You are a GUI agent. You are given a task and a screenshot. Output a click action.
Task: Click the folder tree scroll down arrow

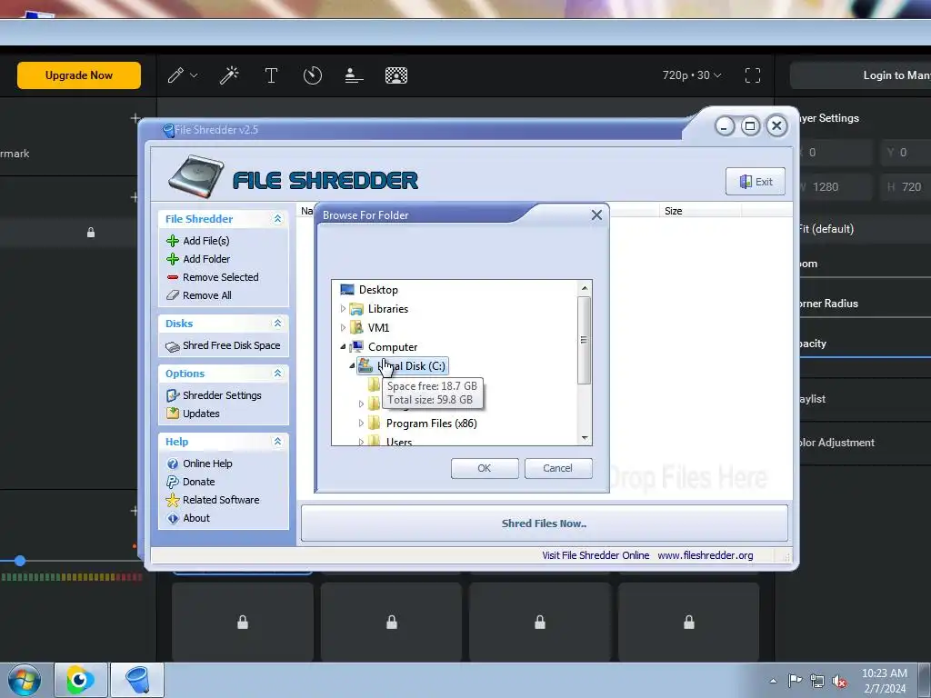click(x=585, y=438)
